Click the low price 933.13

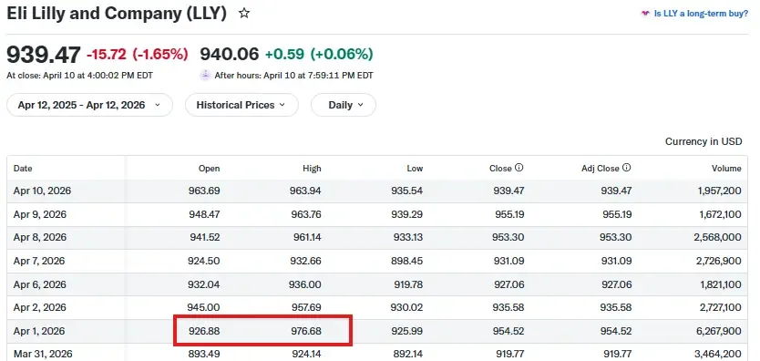tap(407, 237)
